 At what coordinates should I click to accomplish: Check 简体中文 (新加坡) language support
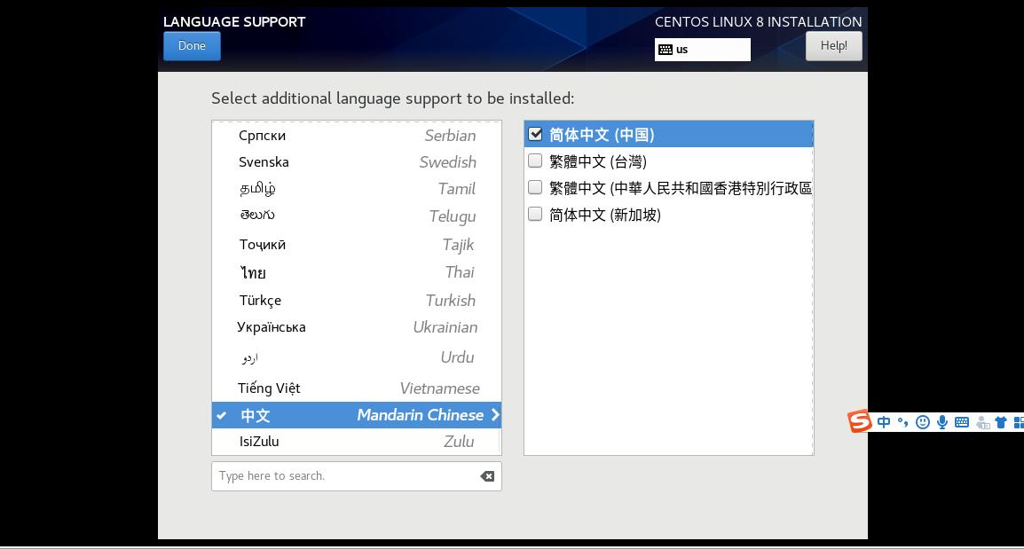tap(535, 214)
